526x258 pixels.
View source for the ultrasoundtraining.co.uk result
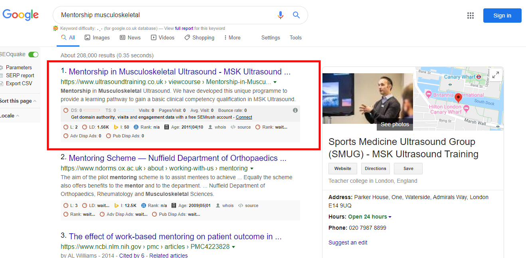[x=241, y=127]
